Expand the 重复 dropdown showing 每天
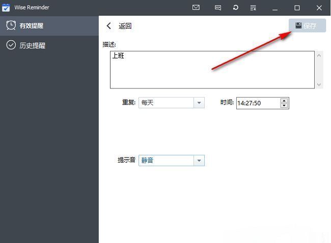This screenshot has height=243, width=331. tap(199, 103)
